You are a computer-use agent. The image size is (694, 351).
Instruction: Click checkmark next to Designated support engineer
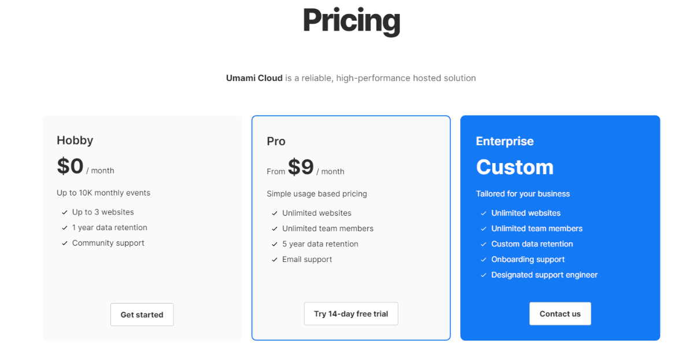(483, 275)
